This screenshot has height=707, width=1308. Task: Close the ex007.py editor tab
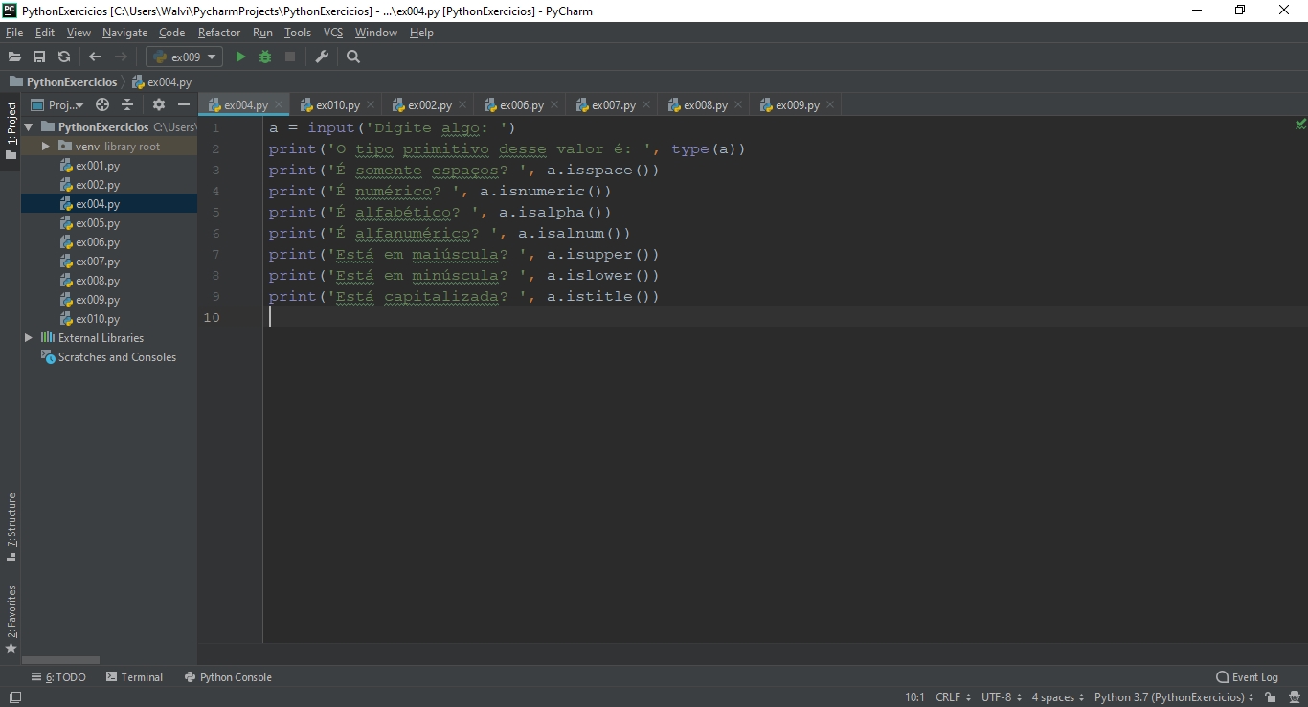click(646, 105)
